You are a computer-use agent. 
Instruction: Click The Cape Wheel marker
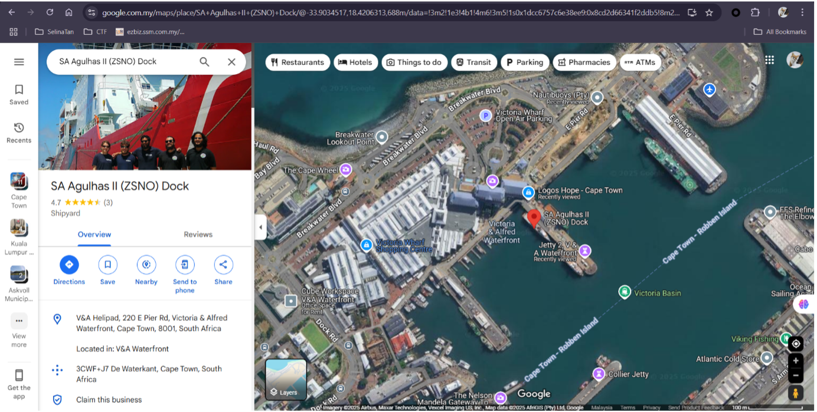(346, 170)
